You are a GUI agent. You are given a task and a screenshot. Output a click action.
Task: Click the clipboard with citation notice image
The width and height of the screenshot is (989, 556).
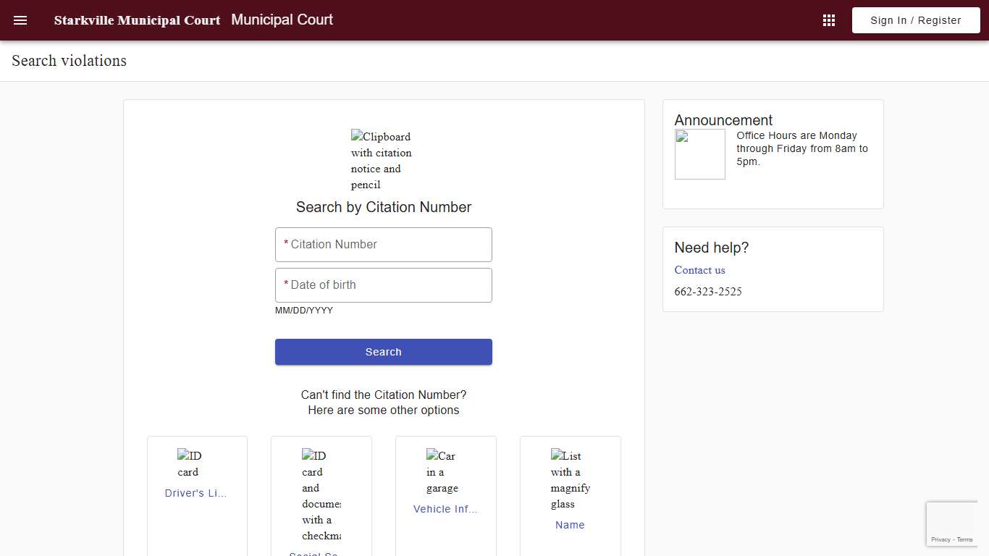(381, 159)
